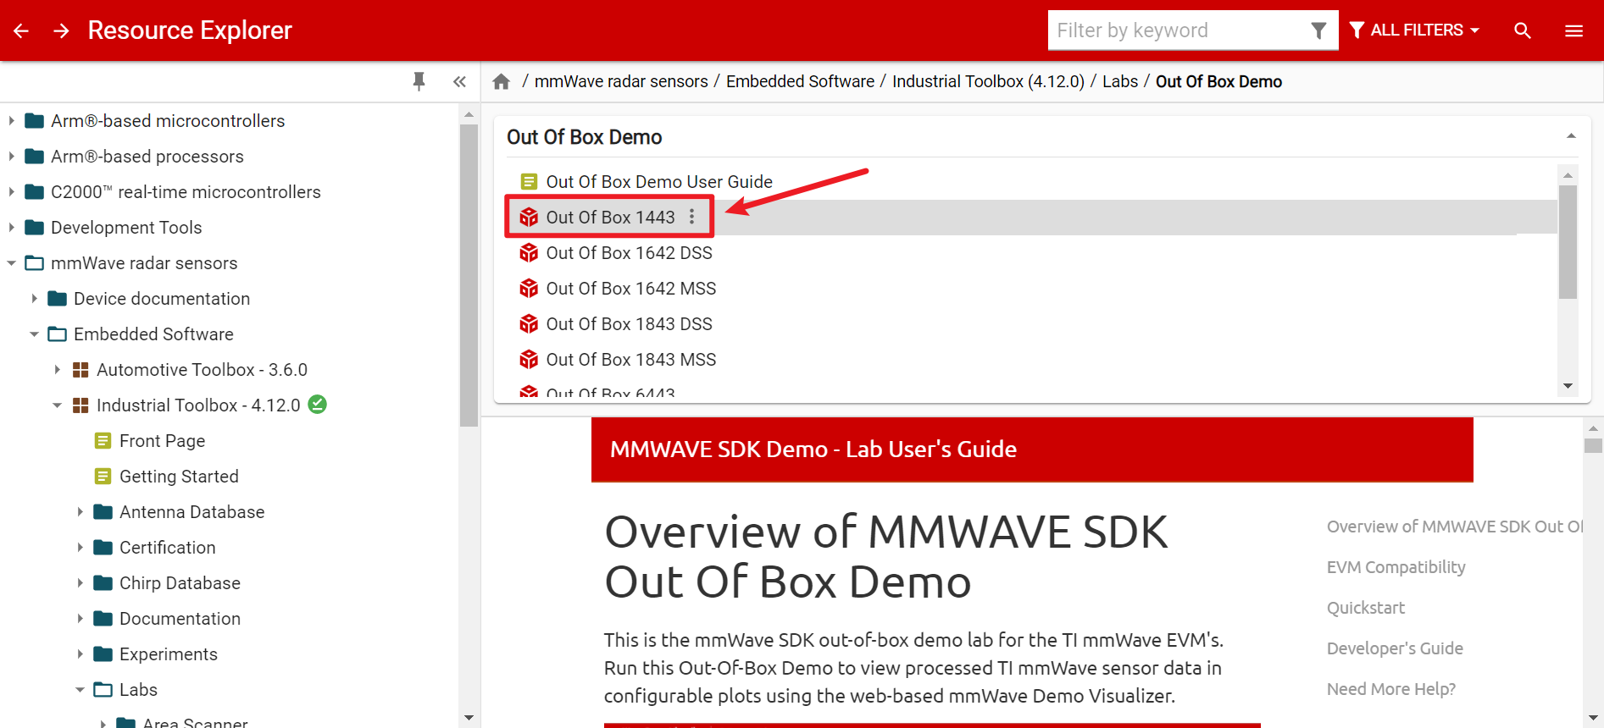
Task: Open Getting Started in the tree
Action: pyautogui.click(x=179, y=476)
